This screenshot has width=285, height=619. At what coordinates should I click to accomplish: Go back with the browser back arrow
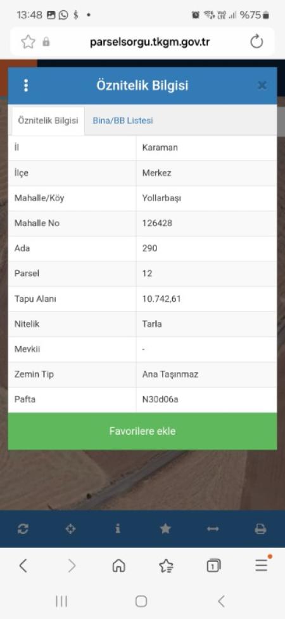23,566
